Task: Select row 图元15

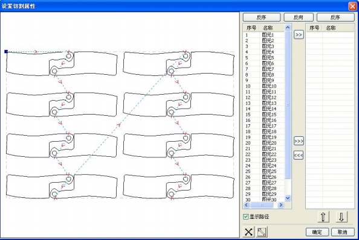Action: click(x=264, y=115)
